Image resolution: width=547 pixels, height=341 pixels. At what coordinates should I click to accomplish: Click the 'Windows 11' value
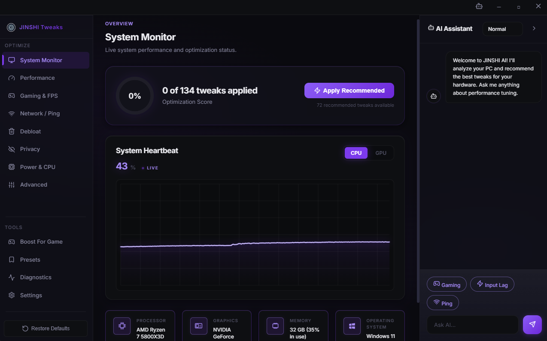[381, 336]
